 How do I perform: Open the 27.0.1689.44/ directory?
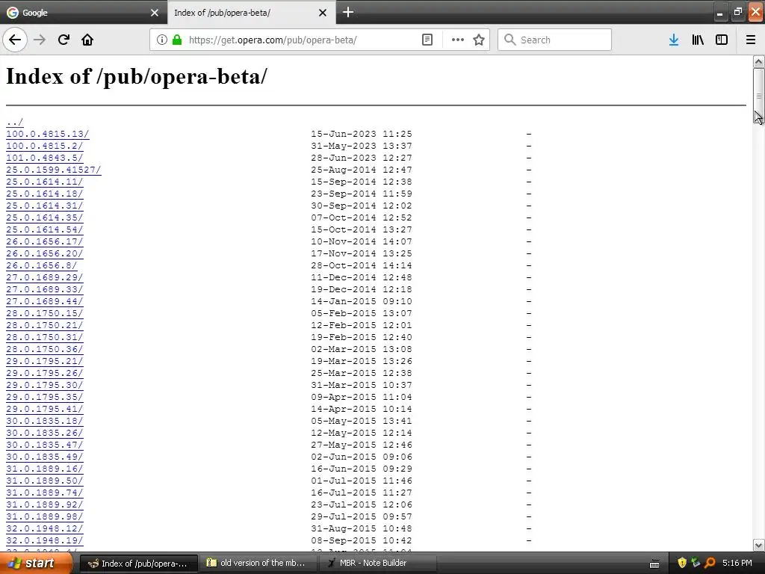pos(44,301)
